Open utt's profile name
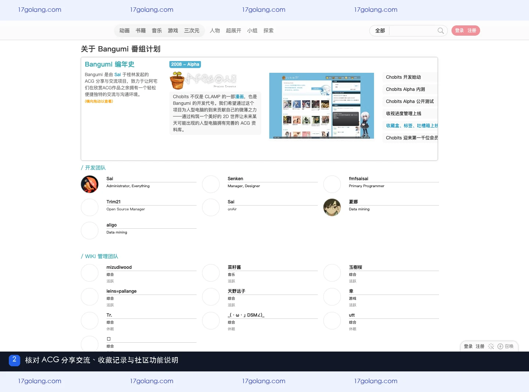529x392 pixels. [x=352, y=315]
